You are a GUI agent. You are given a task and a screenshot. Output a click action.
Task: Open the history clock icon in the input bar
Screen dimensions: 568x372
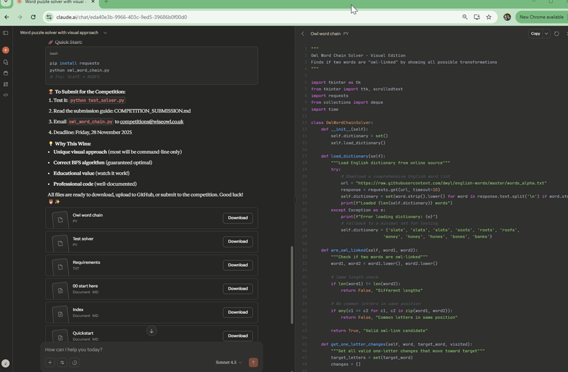pyautogui.click(x=74, y=363)
